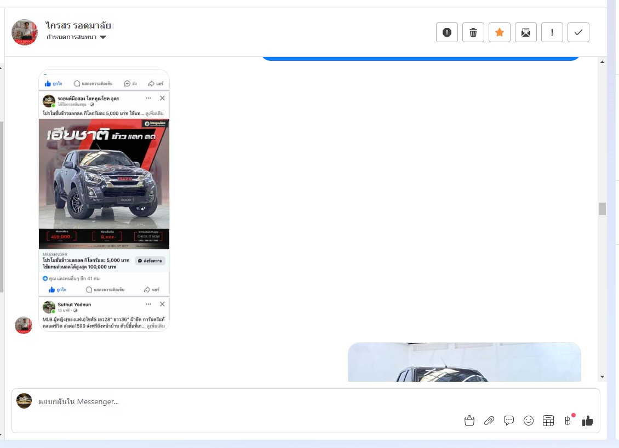The height and width of the screenshot is (448, 619).
Task: Open the saved replies speech bubble icon
Action: (x=509, y=421)
